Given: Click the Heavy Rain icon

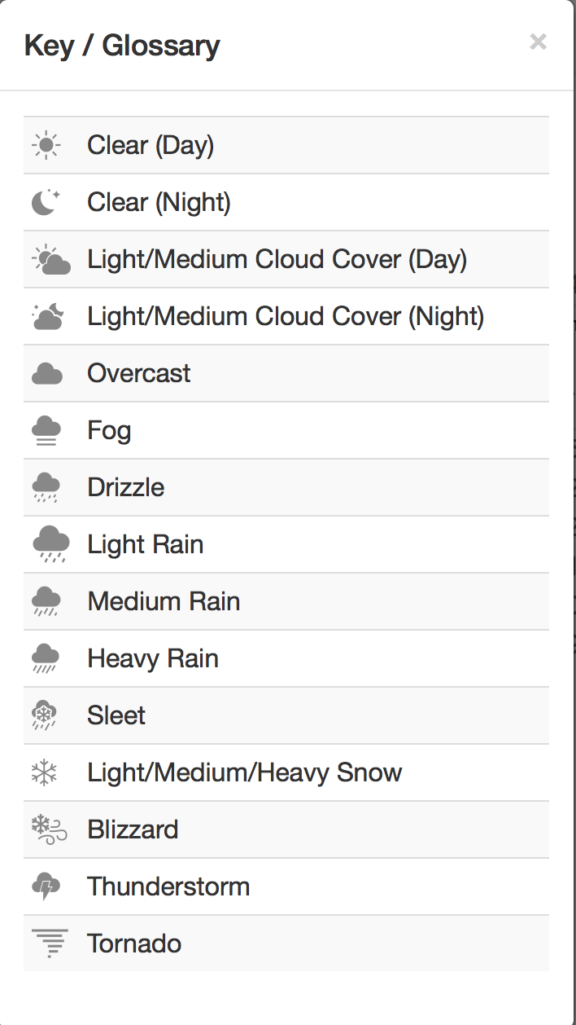Looking at the screenshot, I should coord(47,658).
